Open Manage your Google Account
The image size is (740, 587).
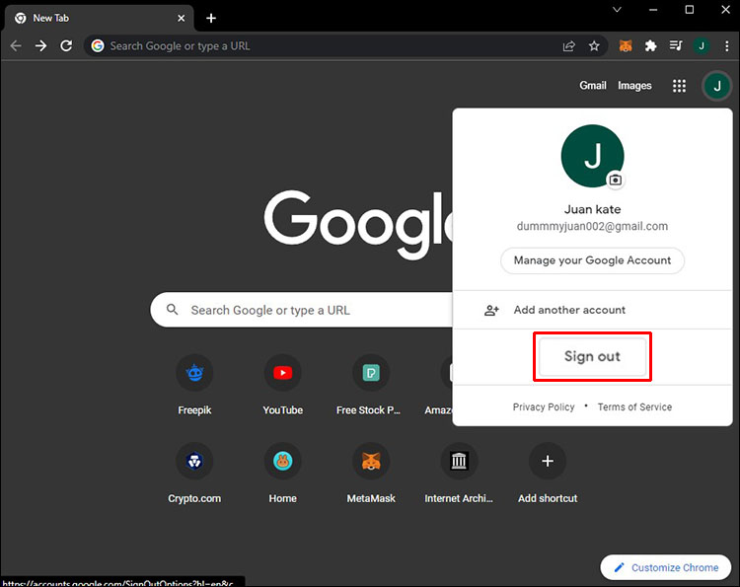(x=592, y=260)
